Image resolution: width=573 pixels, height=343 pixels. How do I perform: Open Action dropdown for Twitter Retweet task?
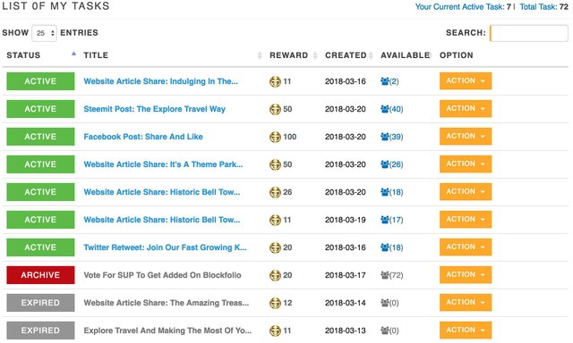click(466, 247)
